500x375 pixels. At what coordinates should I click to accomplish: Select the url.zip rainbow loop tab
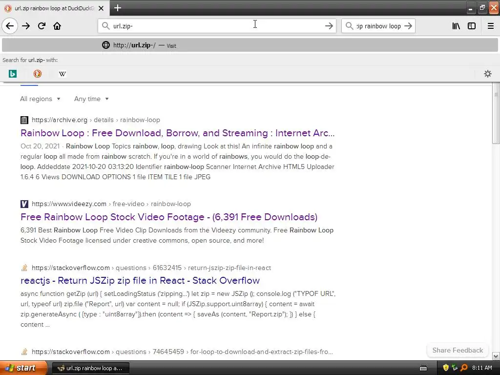click(55, 8)
